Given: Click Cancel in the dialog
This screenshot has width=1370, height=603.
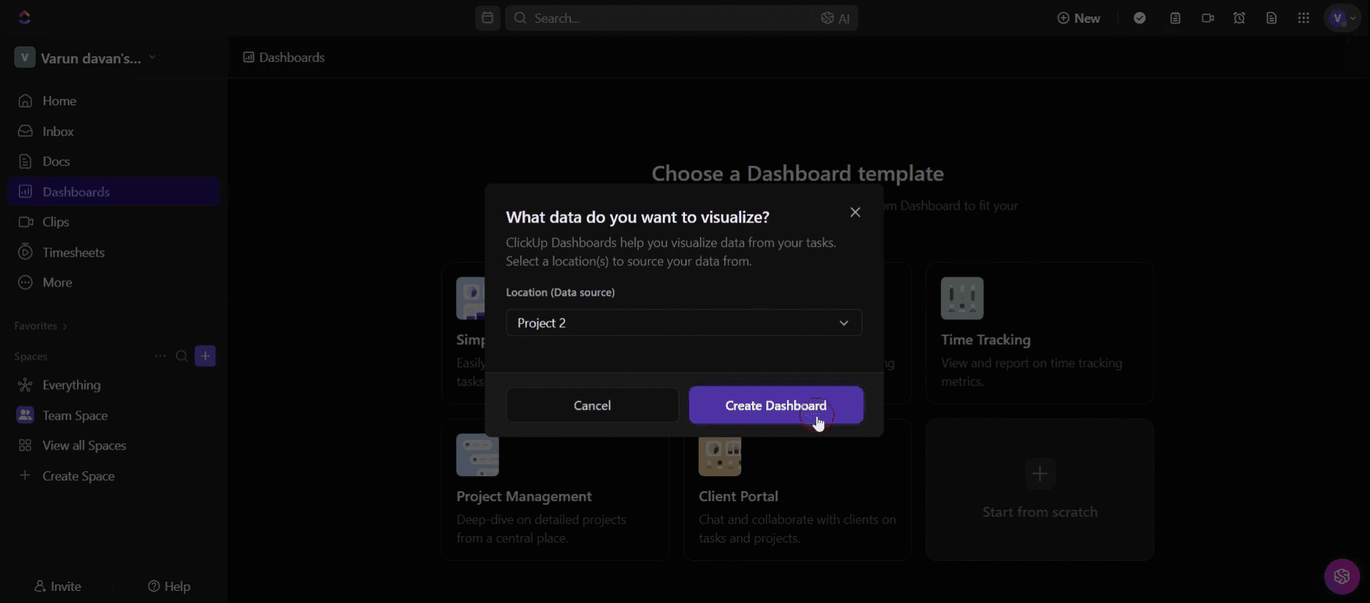Looking at the screenshot, I should click(592, 406).
